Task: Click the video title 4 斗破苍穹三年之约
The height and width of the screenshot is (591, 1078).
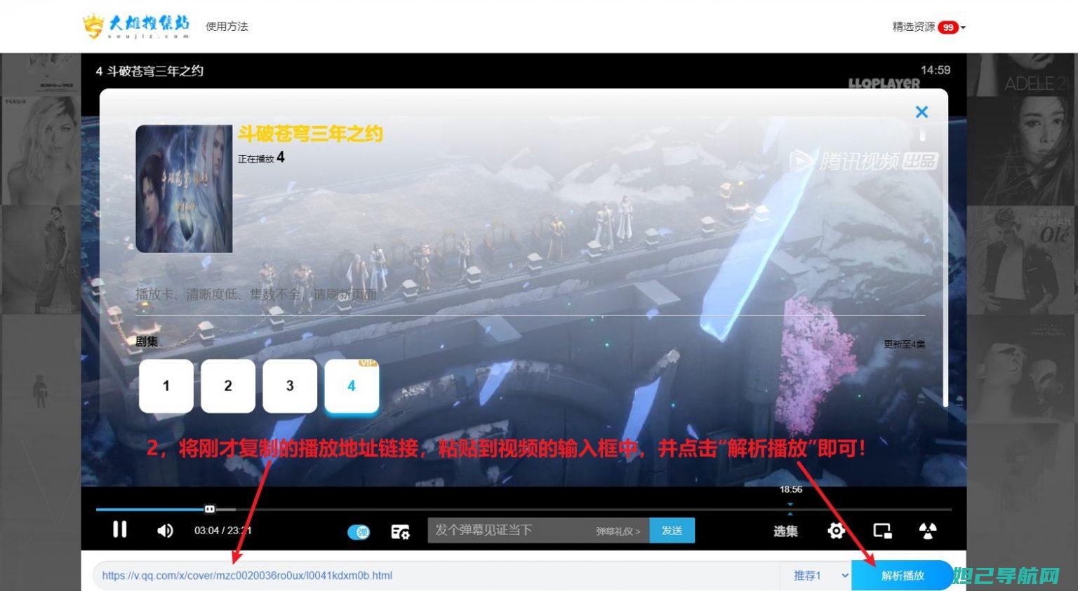Action: 149,71
